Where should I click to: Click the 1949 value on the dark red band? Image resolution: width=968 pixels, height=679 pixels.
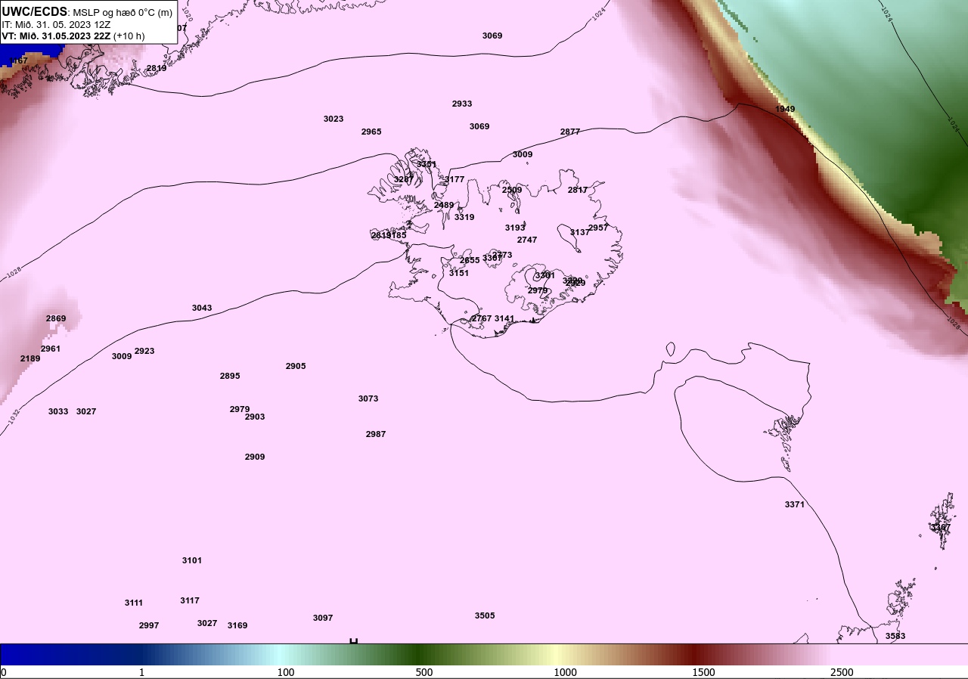click(x=785, y=109)
